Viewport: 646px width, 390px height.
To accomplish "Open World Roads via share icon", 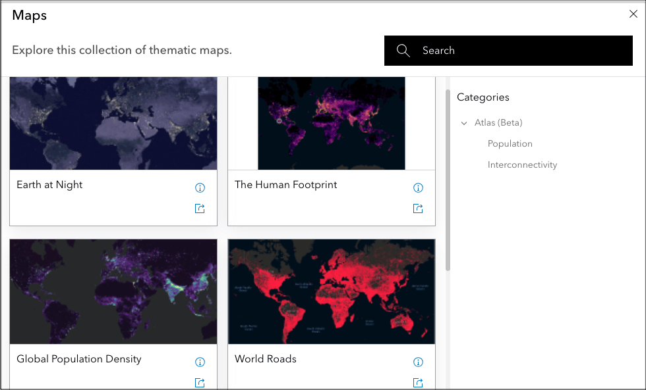I will coord(418,383).
